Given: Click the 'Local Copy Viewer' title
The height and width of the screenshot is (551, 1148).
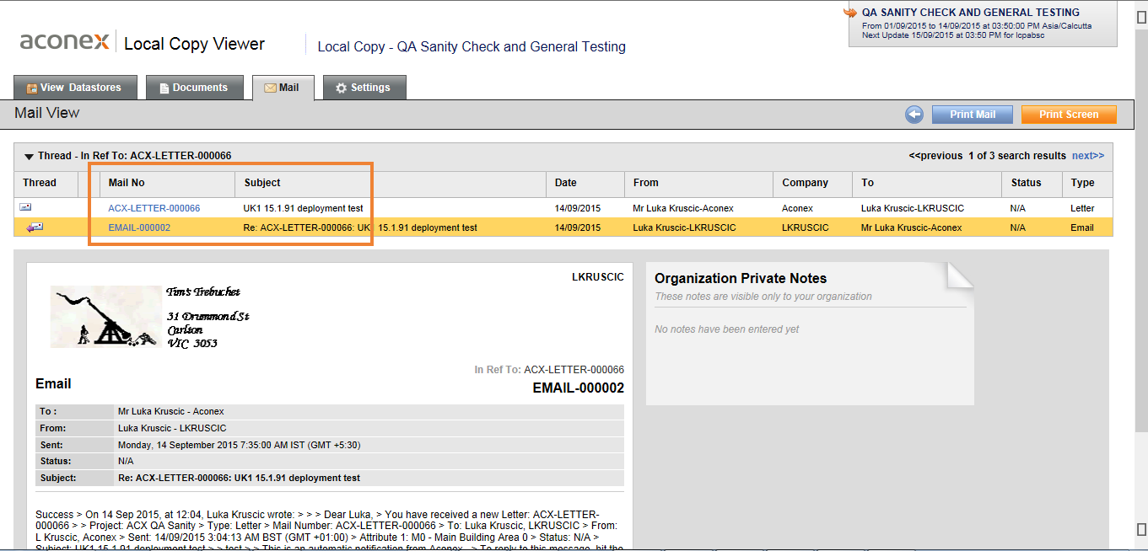Looking at the screenshot, I should click(194, 44).
